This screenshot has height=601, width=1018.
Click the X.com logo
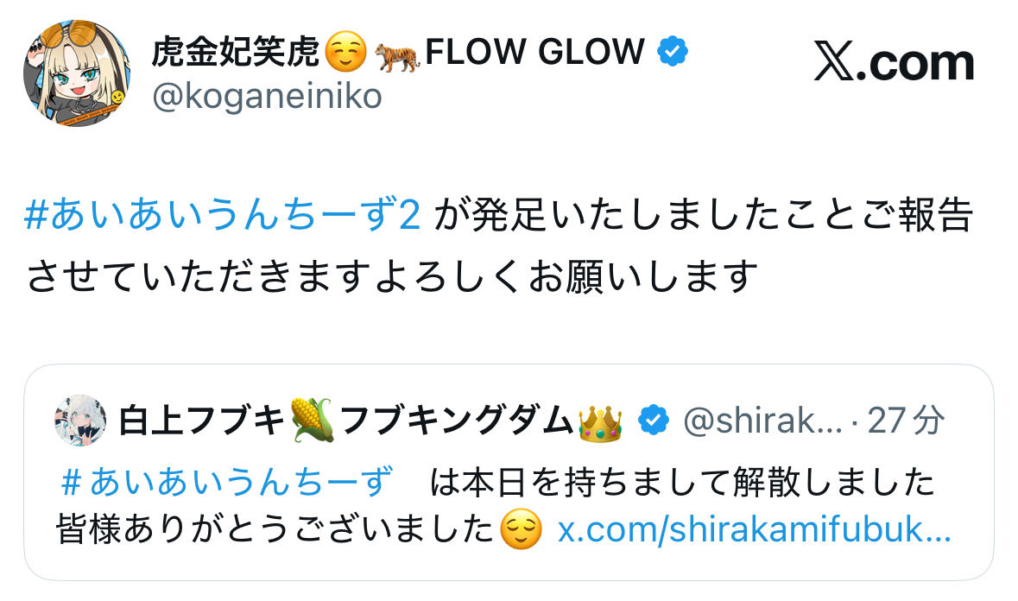[894, 63]
